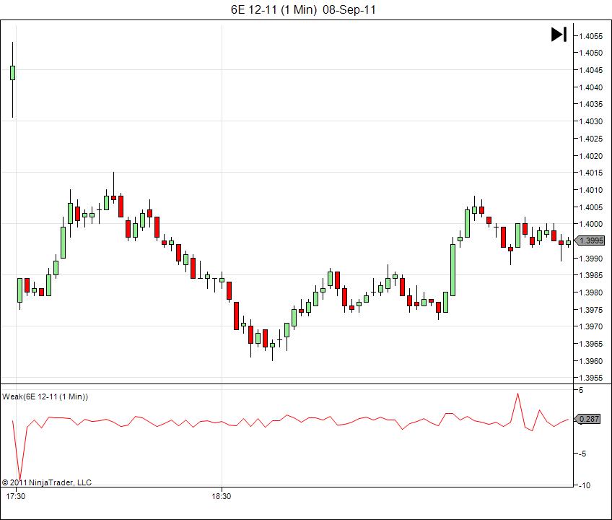612x520 pixels.
Task: Click the 1.3990 price axis label
Action: [x=590, y=259]
